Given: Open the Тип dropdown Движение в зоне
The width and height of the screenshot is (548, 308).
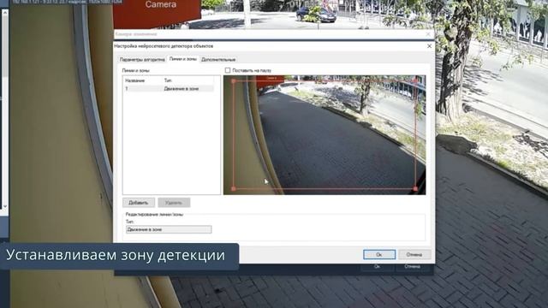Looking at the screenshot, I should 169,229.
